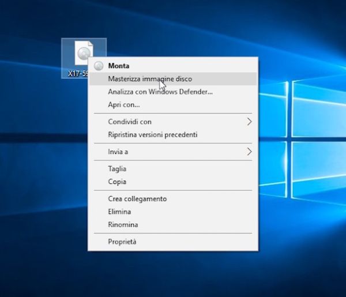Expand the Condividi con submenu arrow
Viewport: 346px width, 297px height.
[249, 122]
